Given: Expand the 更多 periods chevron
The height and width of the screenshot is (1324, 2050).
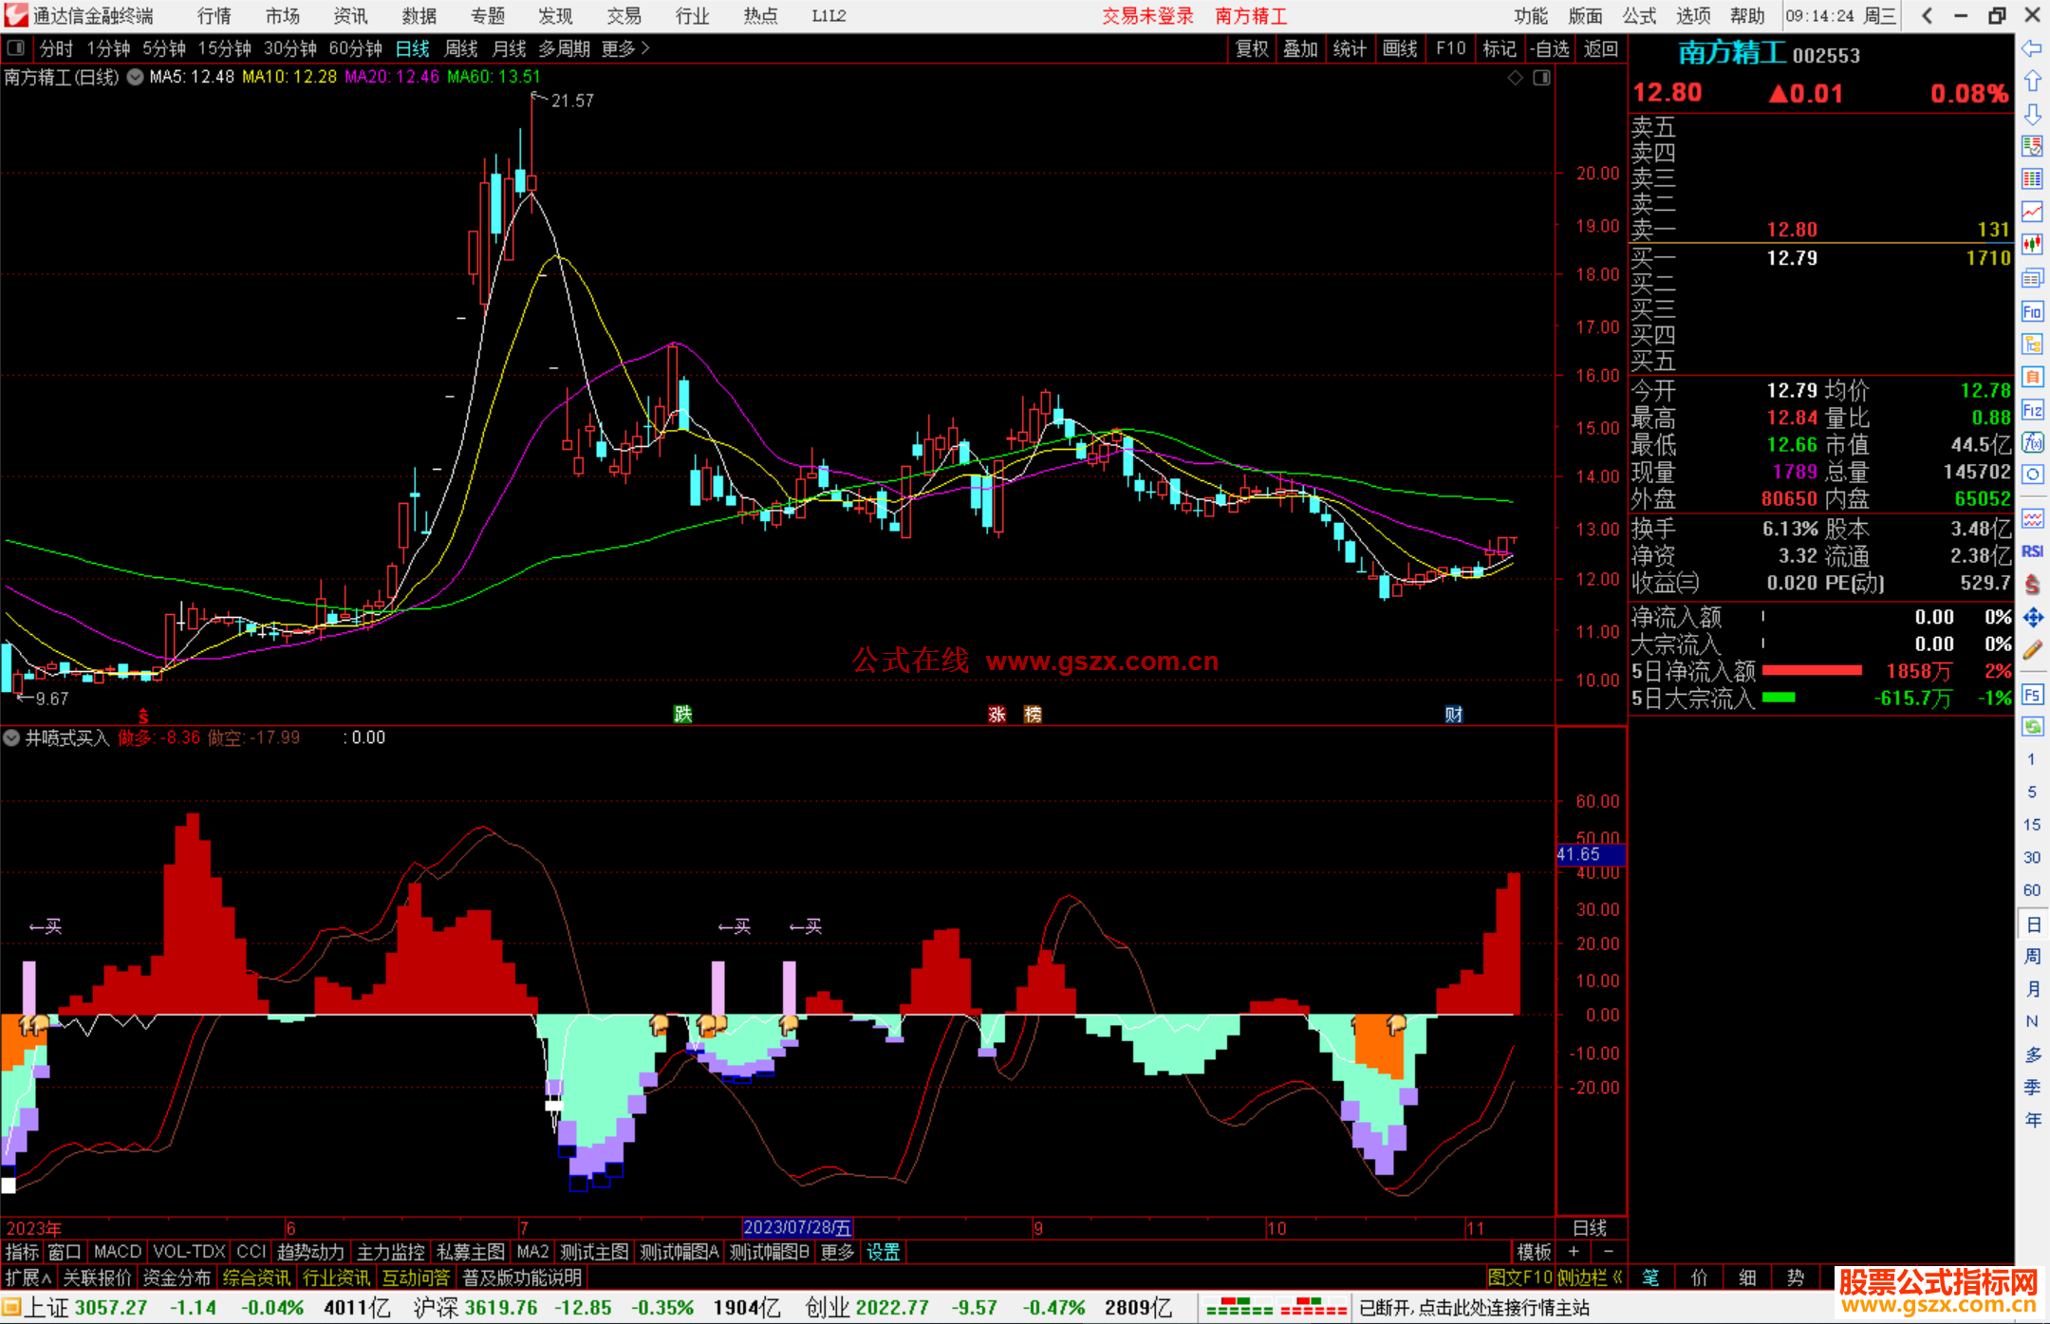Looking at the screenshot, I should pos(645,48).
